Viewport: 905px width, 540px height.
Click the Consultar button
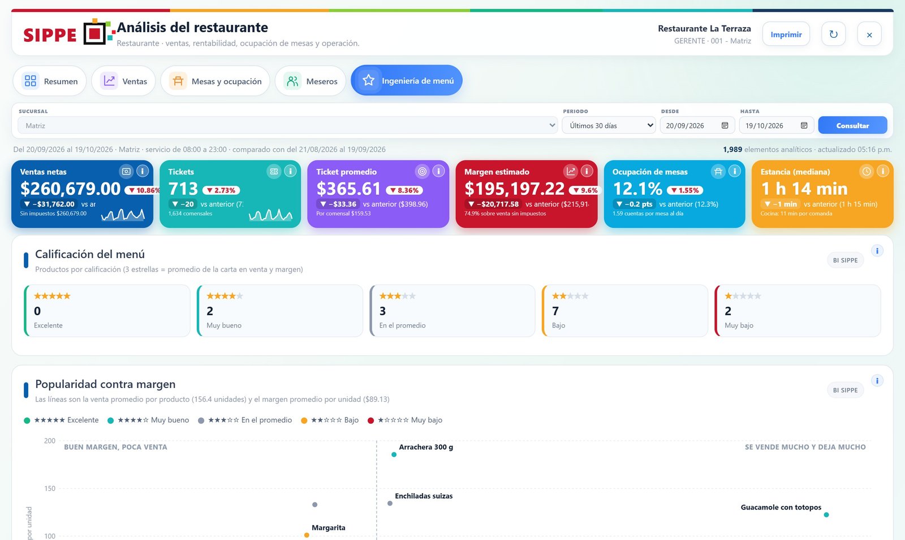852,125
